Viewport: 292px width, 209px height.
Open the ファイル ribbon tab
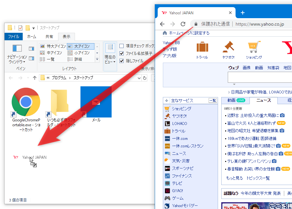point(13,36)
